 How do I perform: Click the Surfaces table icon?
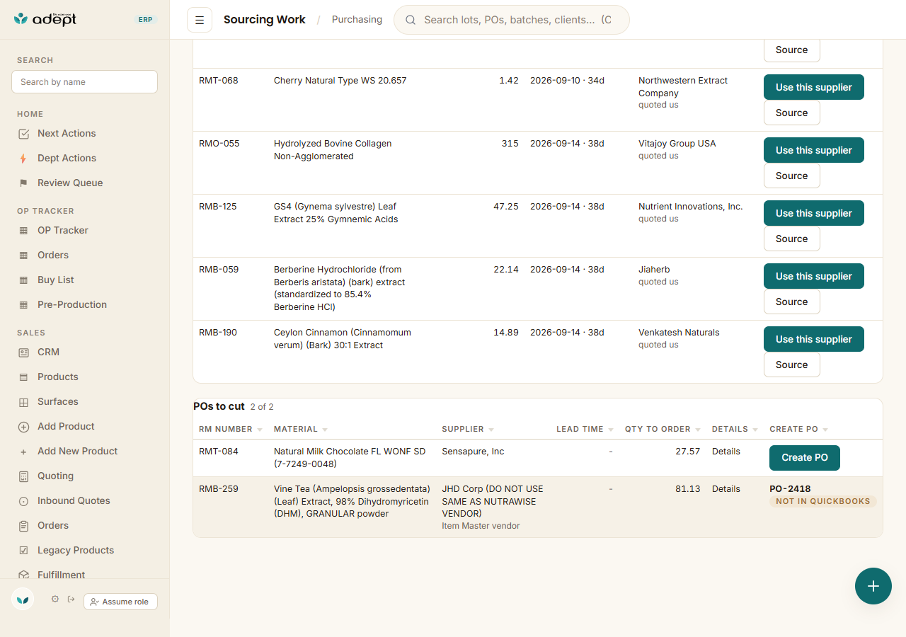tap(23, 402)
